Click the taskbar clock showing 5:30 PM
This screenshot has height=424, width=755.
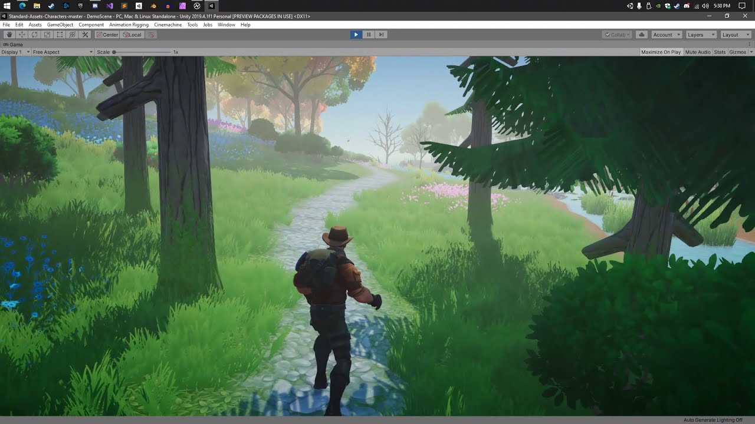tap(722, 6)
